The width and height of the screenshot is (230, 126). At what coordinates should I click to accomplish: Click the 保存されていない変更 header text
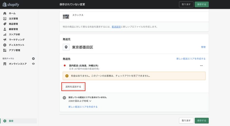(72, 4)
